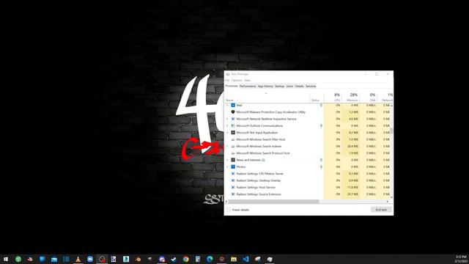Switch to the Users tab
Image resolution: width=469 pixels, height=264 pixels.
(x=289, y=87)
